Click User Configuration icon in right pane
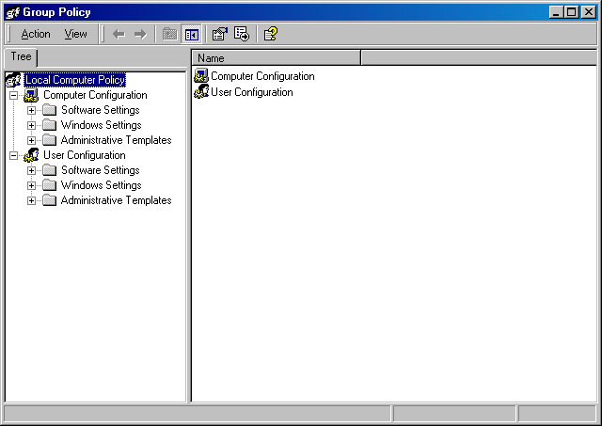This screenshot has width=602, height=426. [201, 92]
